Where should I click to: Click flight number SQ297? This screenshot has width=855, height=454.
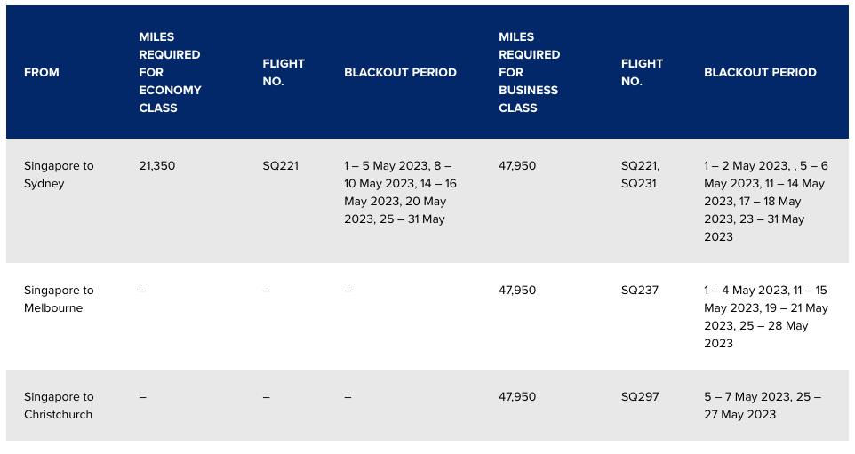coord(640,397)
